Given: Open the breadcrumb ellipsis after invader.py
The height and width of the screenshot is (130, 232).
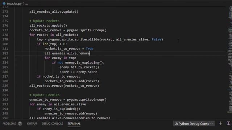Looking at the screenshot, I should 26,4.
